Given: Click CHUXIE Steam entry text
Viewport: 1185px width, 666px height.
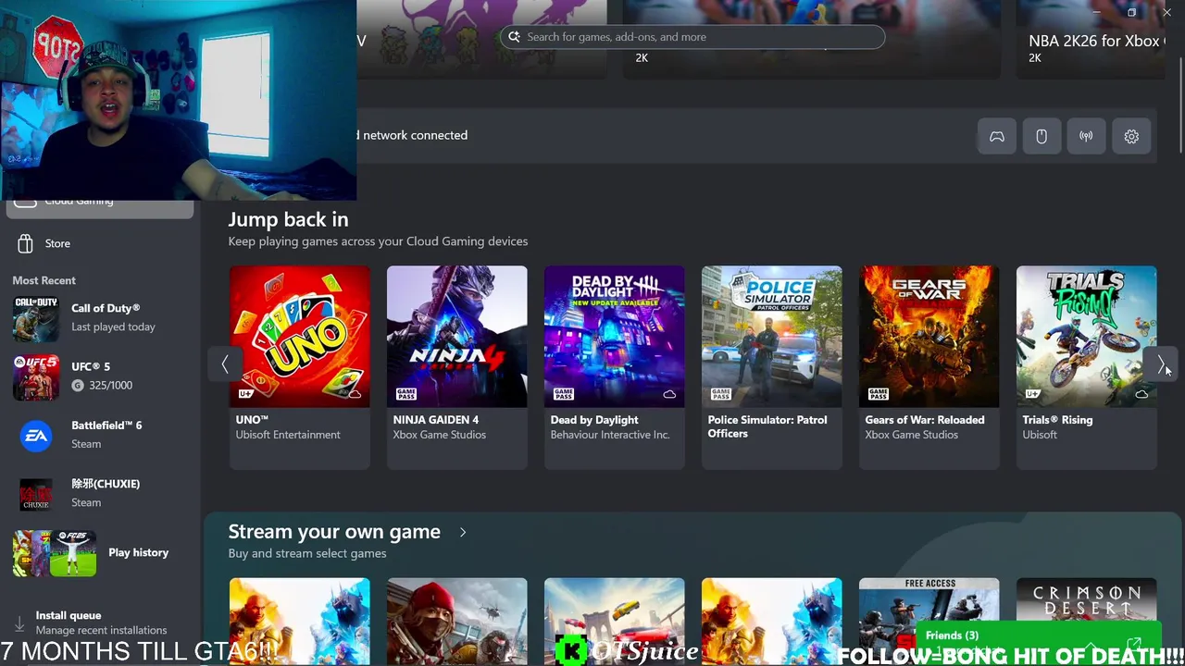Looking at the screenshot, I should point(106,493).
